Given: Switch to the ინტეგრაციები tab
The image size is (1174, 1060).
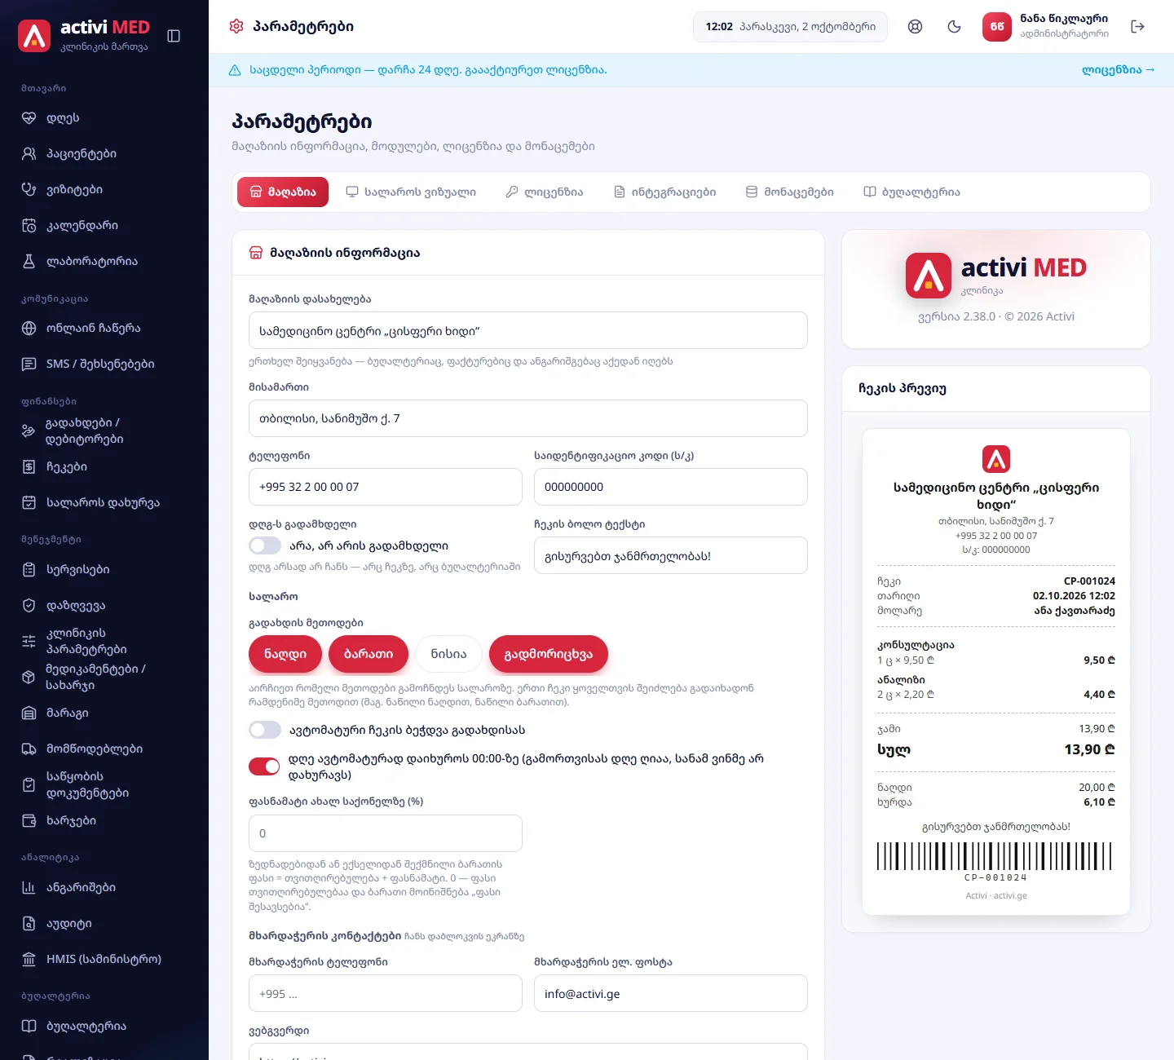Looking at the screenshot, I should 664,192.
